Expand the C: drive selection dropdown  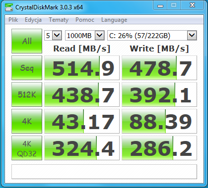152,36
